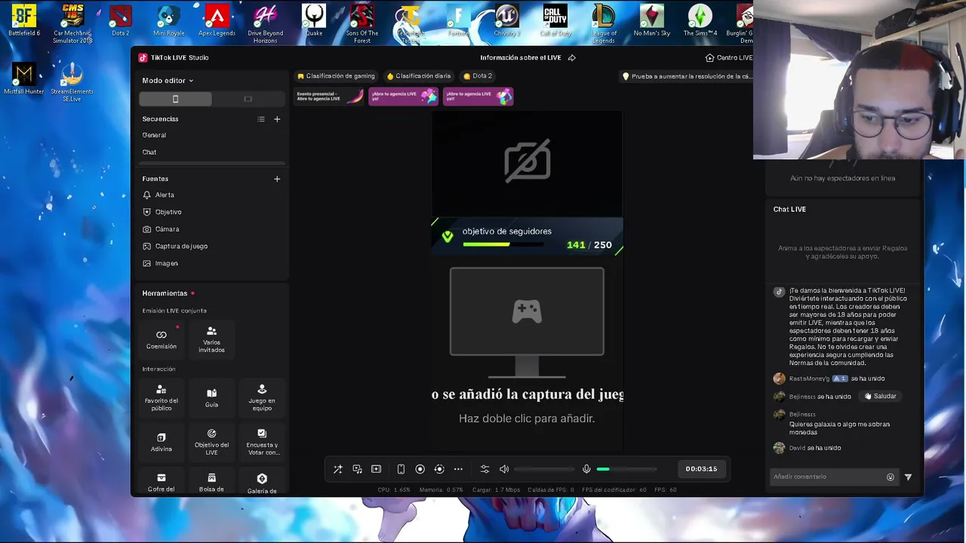Click the stream timer 00:03:15
Screen dimensions: 966x543
(701, 469)
